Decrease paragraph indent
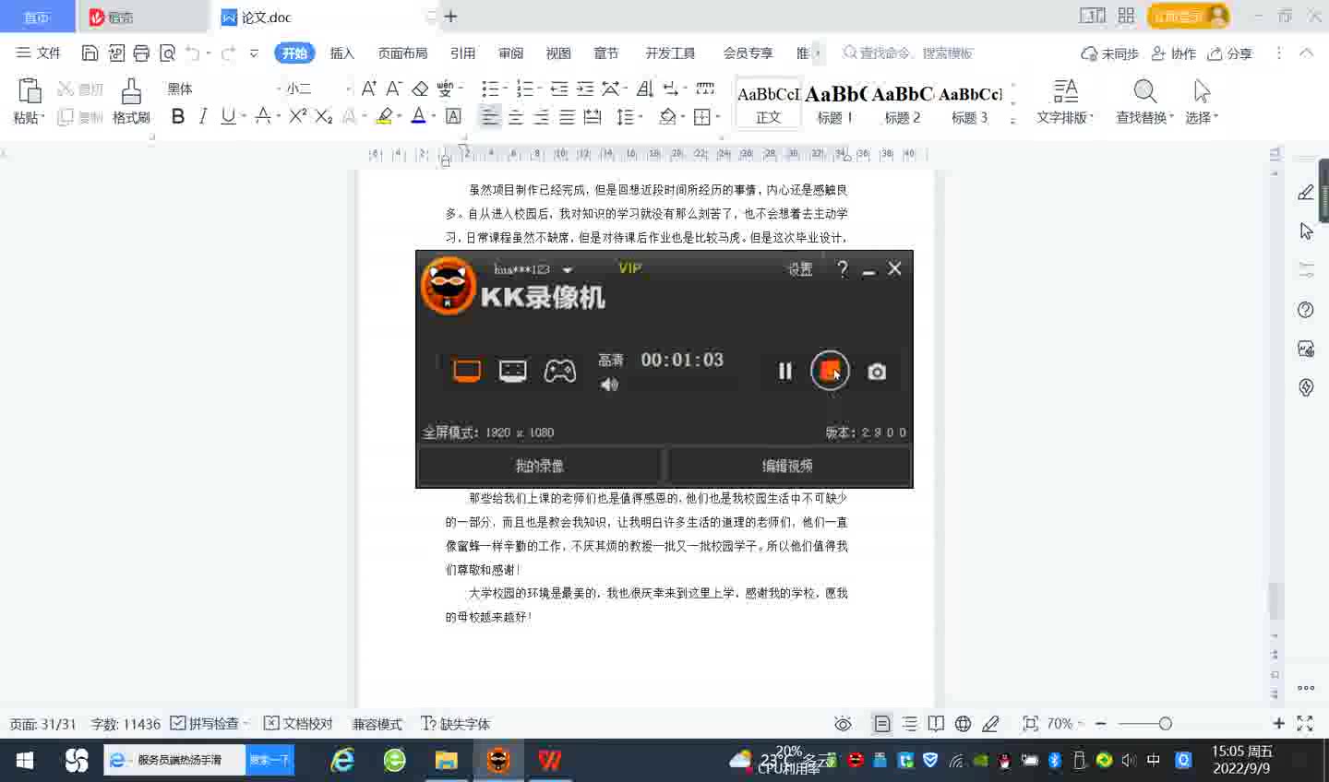This screenshot has width=1329, height=782. tap(559, 89)
